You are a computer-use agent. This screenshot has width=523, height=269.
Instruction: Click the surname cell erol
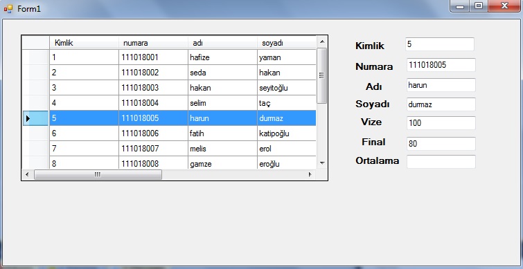287,149
